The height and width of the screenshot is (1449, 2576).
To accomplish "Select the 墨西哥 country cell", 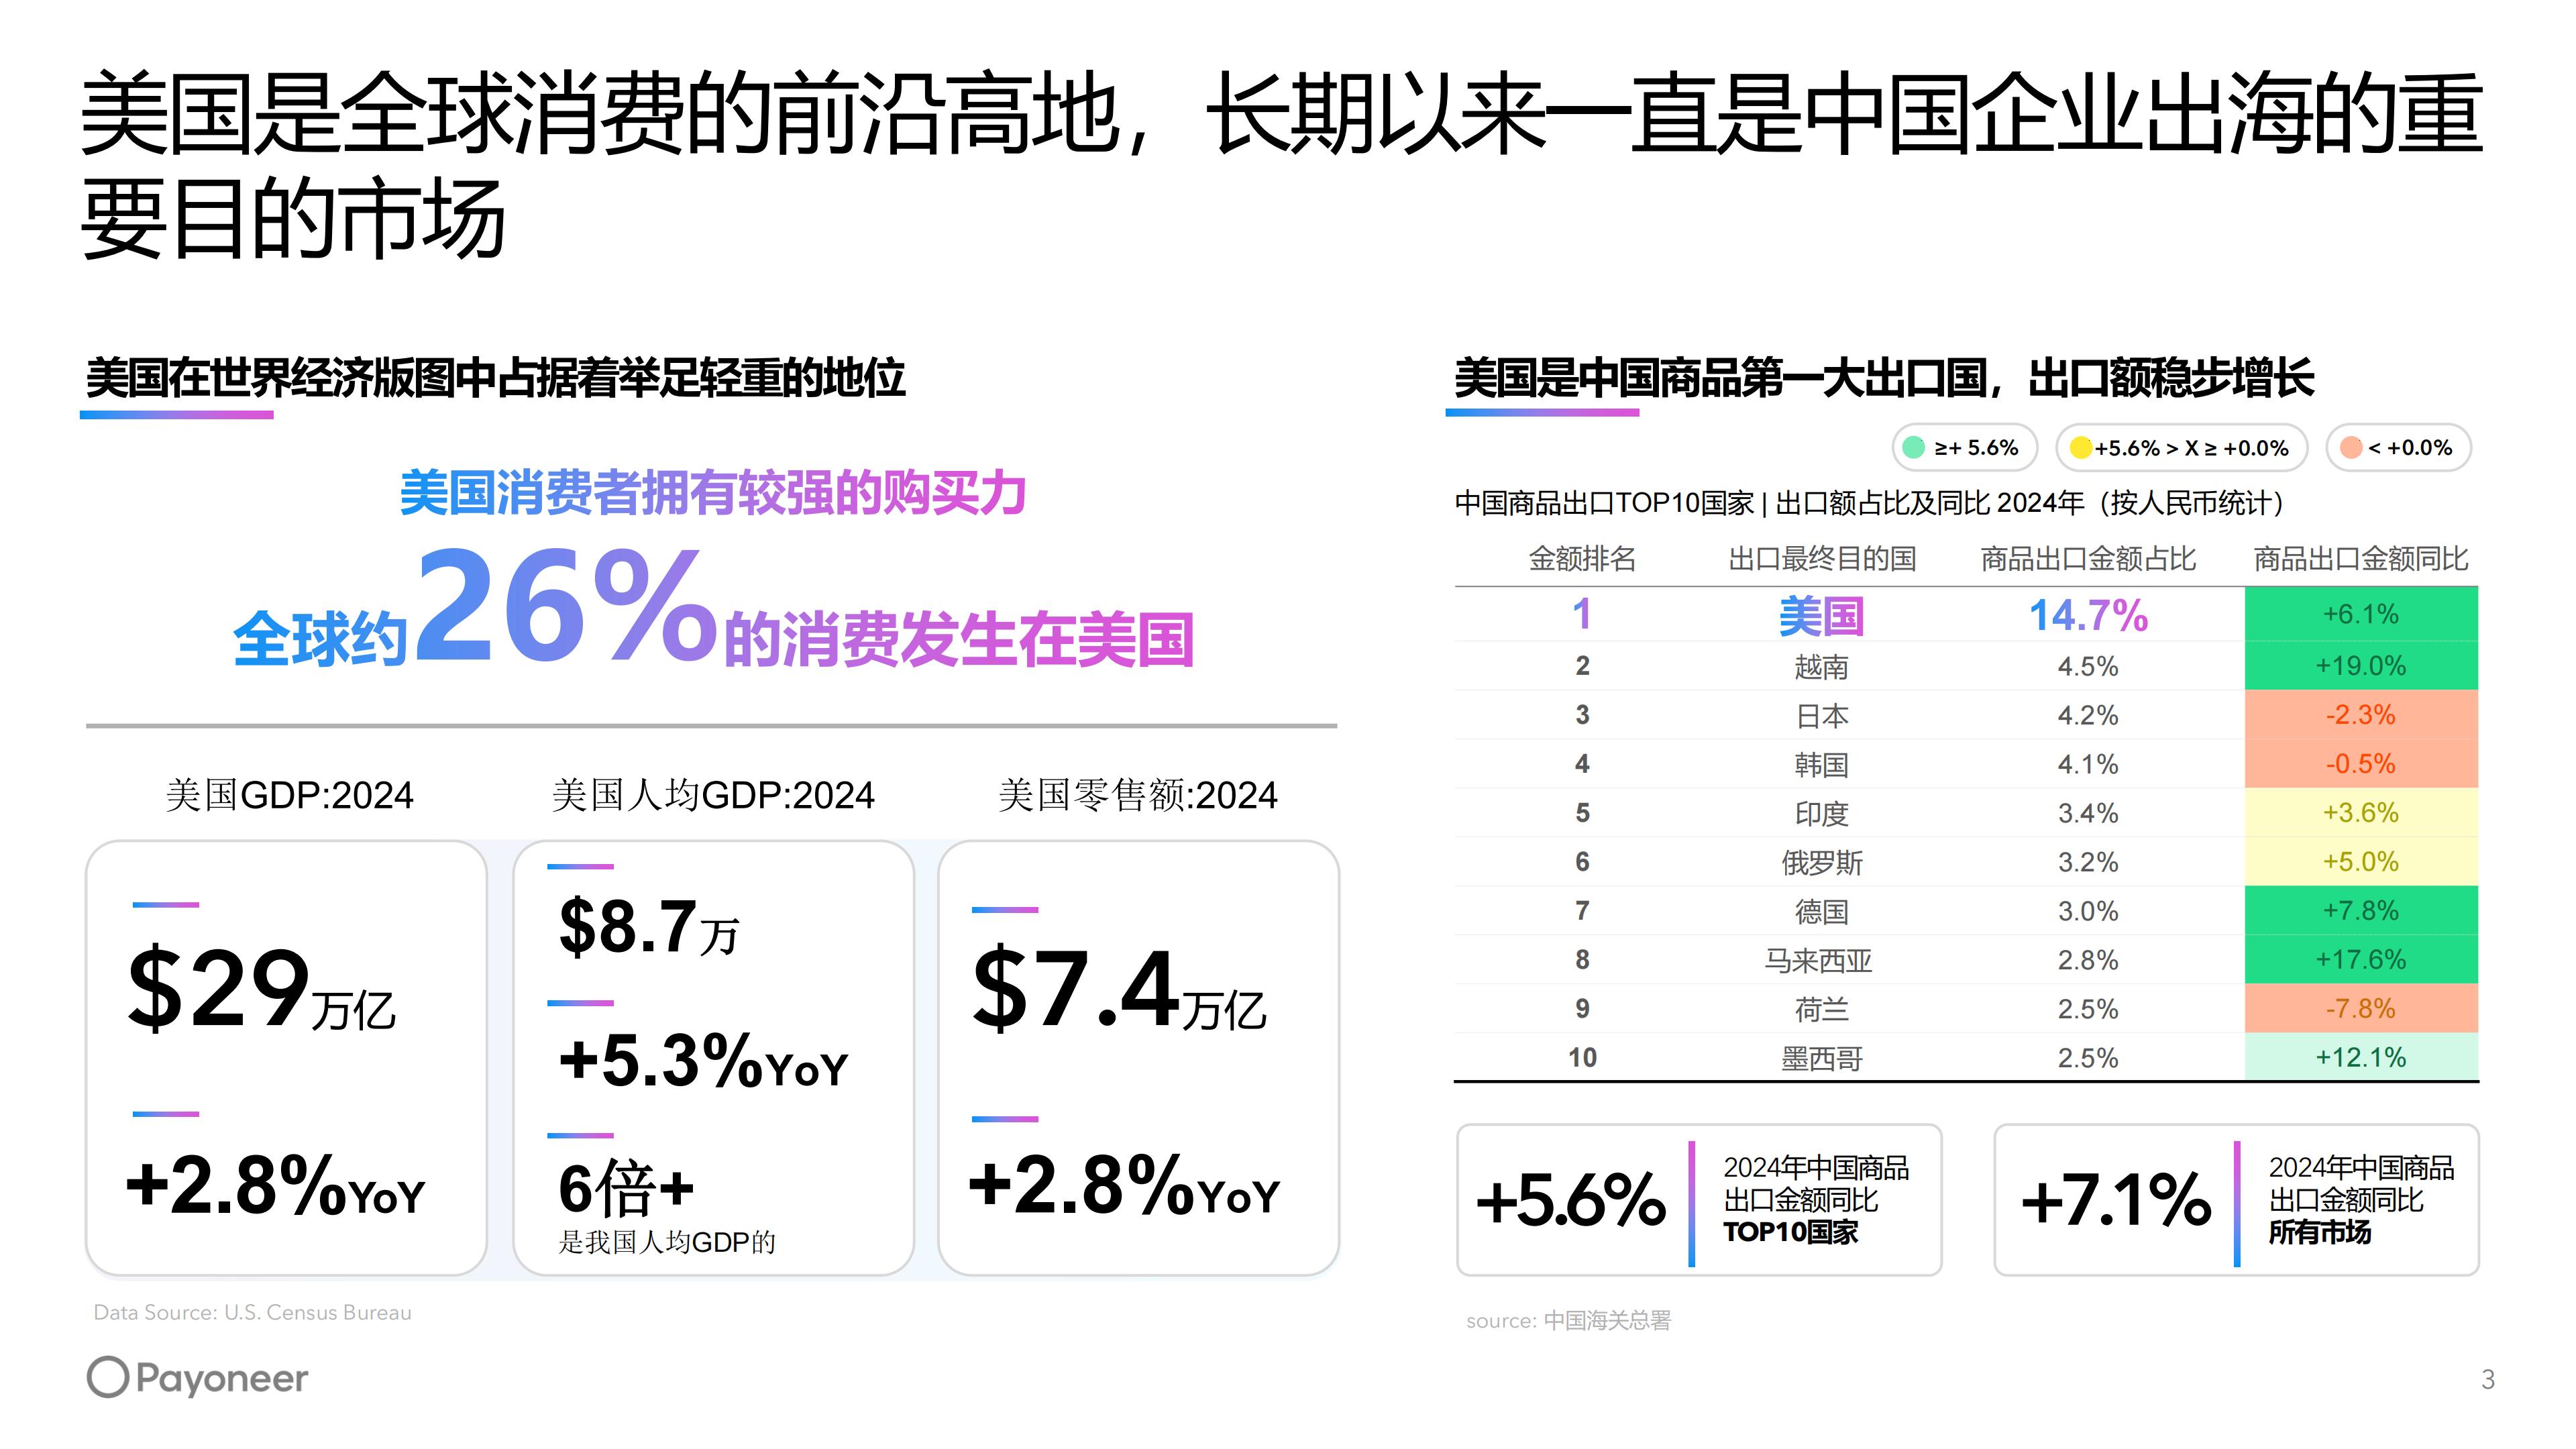I will coord(1821,1058).
